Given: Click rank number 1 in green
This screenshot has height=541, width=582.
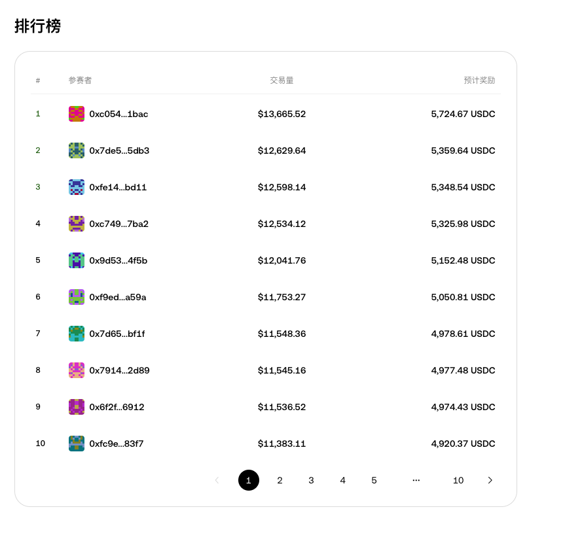Looking at the screenshot, I should pos(38,114).
